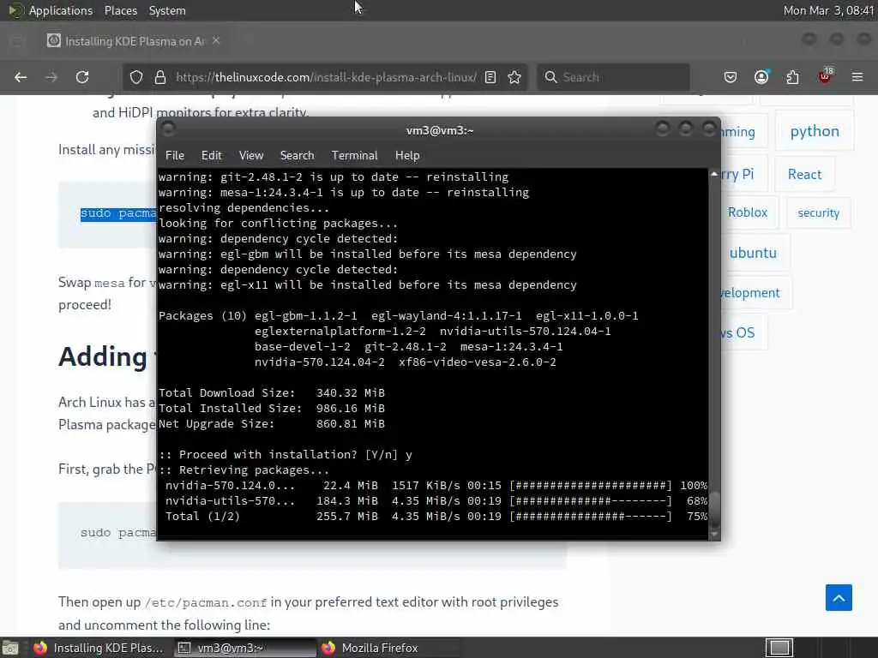Screen dimensions: 878x658
Task: Go back using Firefox back arrow
Action: pos(21,77)
